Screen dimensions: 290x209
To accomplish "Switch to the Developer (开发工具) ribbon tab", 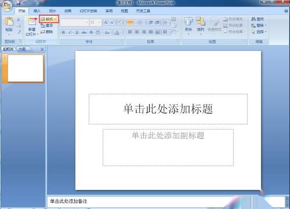I will click(x=143, y=11).
